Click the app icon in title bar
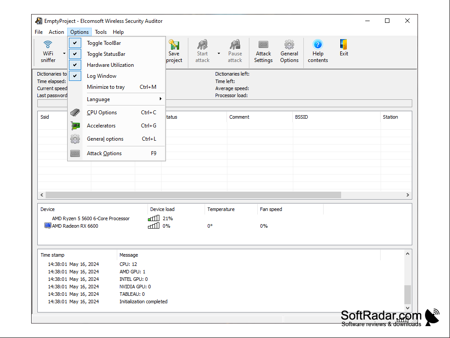The width and height of the screenshot is (450, 338). point(39,21)
